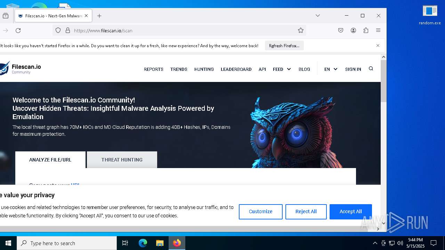This screenshot has width=445, height=250.
Task: Open the BLOG link
Action: [x=304, y=69]
